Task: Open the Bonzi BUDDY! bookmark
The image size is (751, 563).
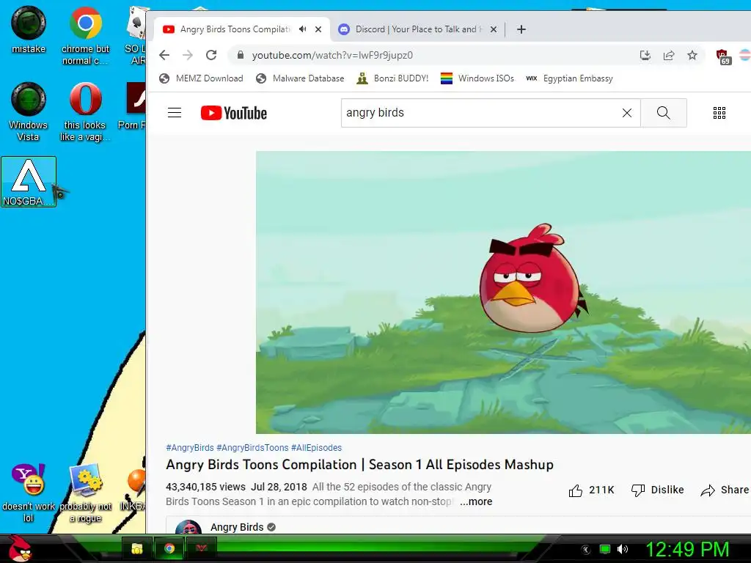Action: point(393,78)
